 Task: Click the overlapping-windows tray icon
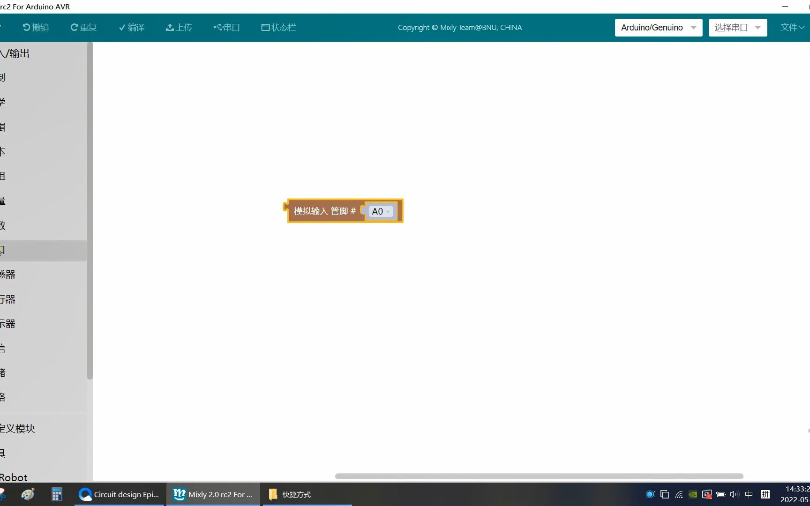(x=664, y=494)
